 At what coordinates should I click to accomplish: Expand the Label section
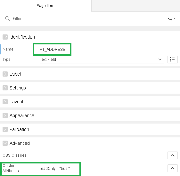tap(5, 74)
